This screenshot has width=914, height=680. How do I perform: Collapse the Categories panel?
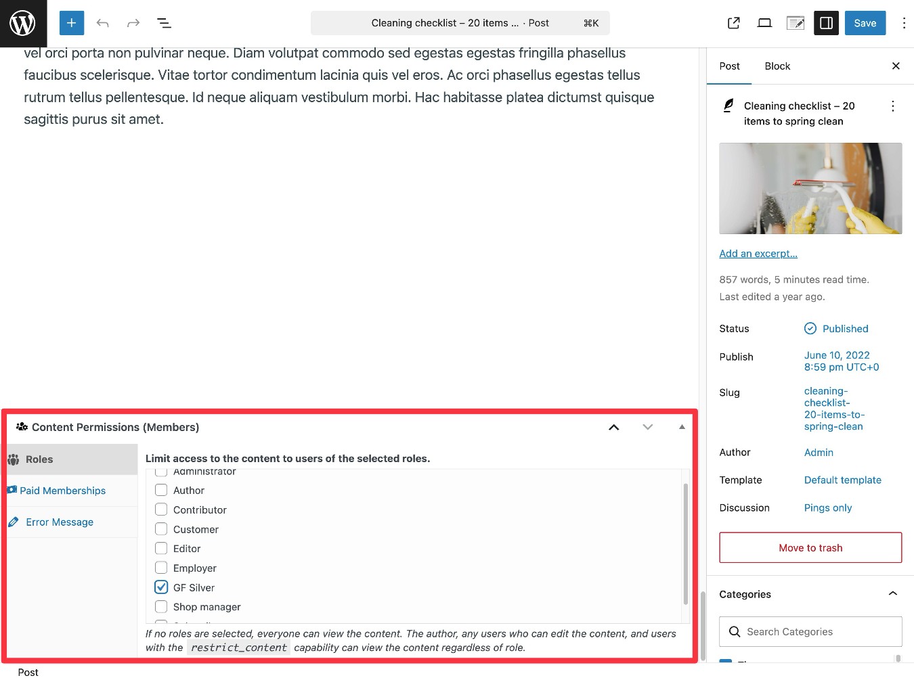point(892,593)
